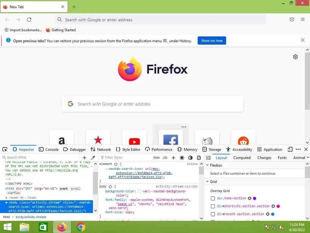Switch to the Debugger panel
This screenshot has height=233, width=310.
pyautogui.click(x=74, y=149)
